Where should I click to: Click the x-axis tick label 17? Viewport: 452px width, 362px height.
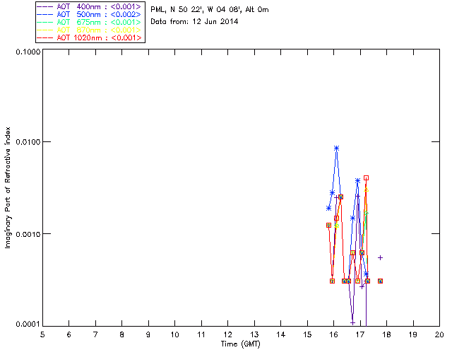(x=360, y=334)
